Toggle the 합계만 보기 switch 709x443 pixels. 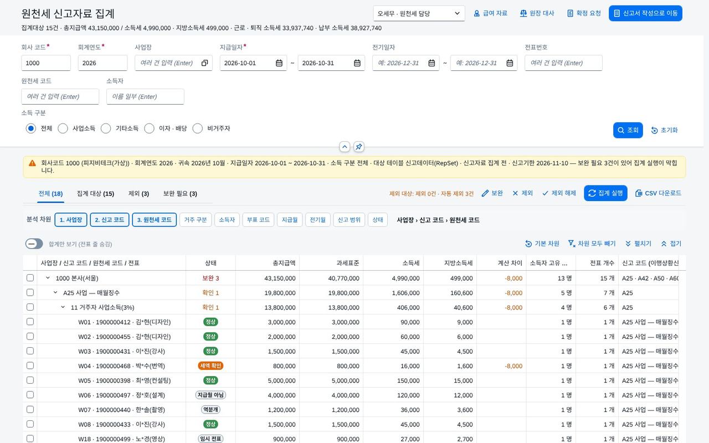coord(34,244)
